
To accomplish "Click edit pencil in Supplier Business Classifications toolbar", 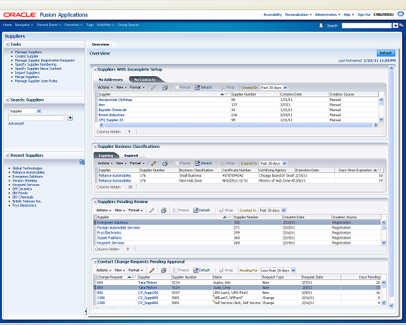I will point(154,164).
